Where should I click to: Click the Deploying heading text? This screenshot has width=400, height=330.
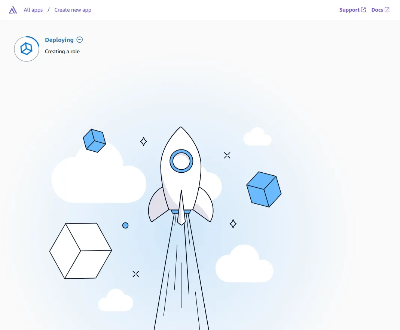coord(59,40)
